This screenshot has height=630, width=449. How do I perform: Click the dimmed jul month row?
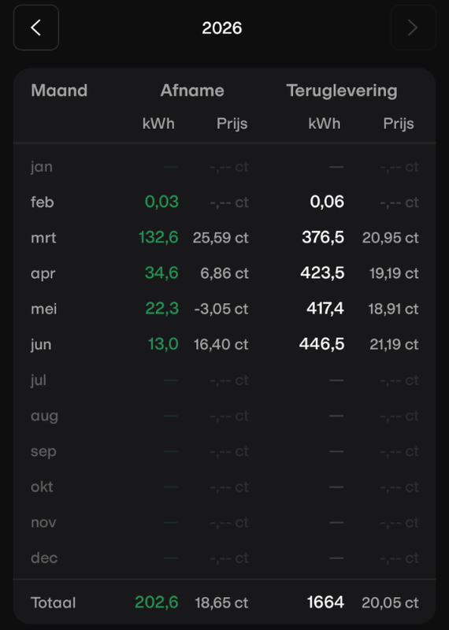click(x=224, y=380)
